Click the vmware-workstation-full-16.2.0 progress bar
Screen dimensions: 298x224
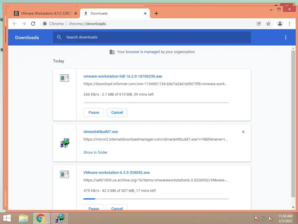[x=156, y=103]
